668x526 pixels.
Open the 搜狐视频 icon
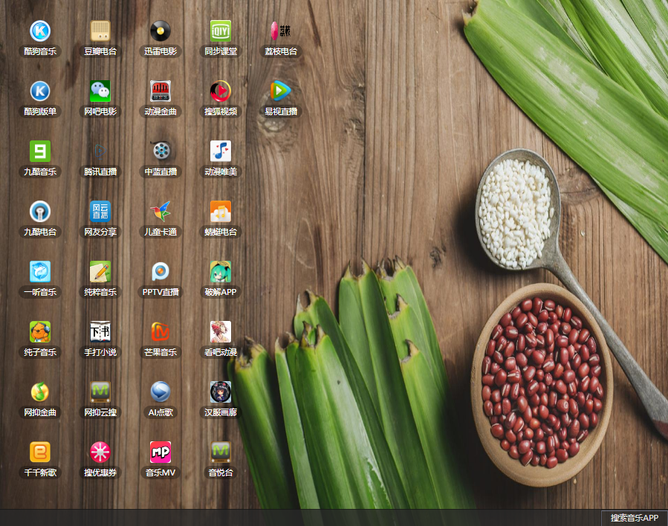(x=221, y=91)
